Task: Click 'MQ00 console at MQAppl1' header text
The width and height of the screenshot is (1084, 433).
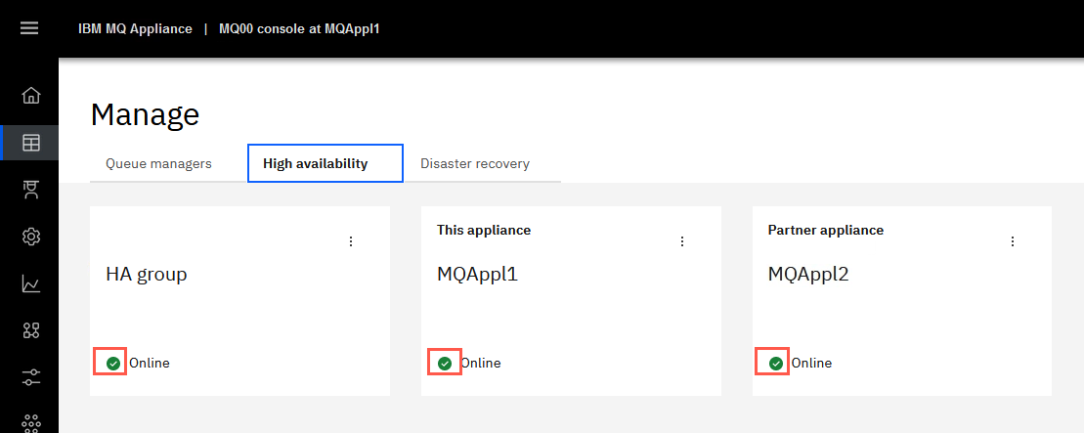Action: pos(299,29)
